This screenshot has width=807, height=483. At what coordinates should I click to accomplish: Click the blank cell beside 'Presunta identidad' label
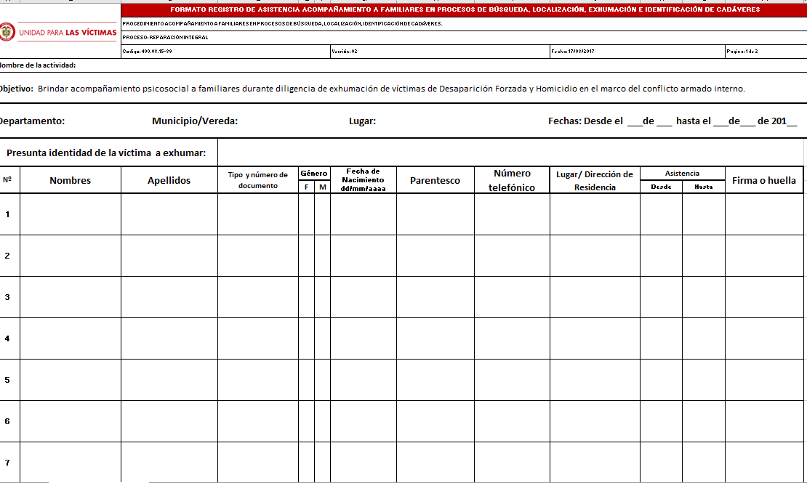512,153
